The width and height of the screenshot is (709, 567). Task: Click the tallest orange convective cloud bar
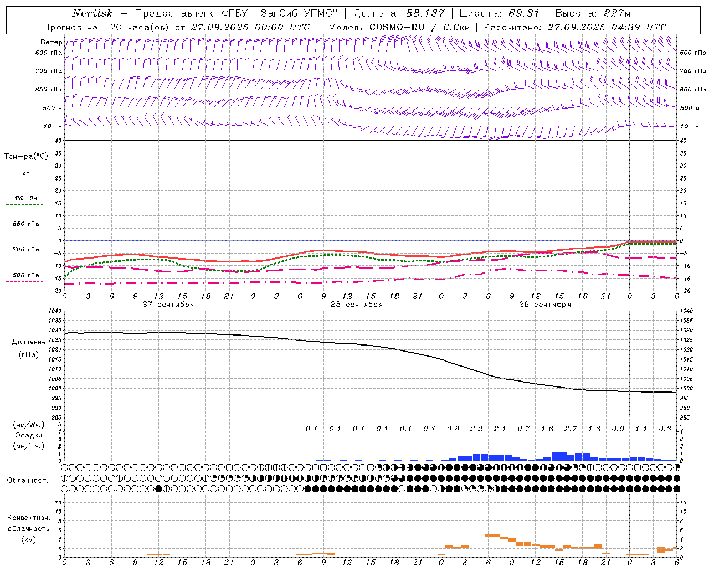click(x=492, y=535)
